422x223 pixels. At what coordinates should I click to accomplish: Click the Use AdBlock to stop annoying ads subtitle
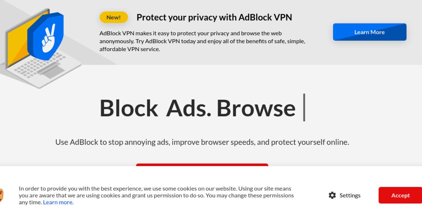(x=202, y=142)
